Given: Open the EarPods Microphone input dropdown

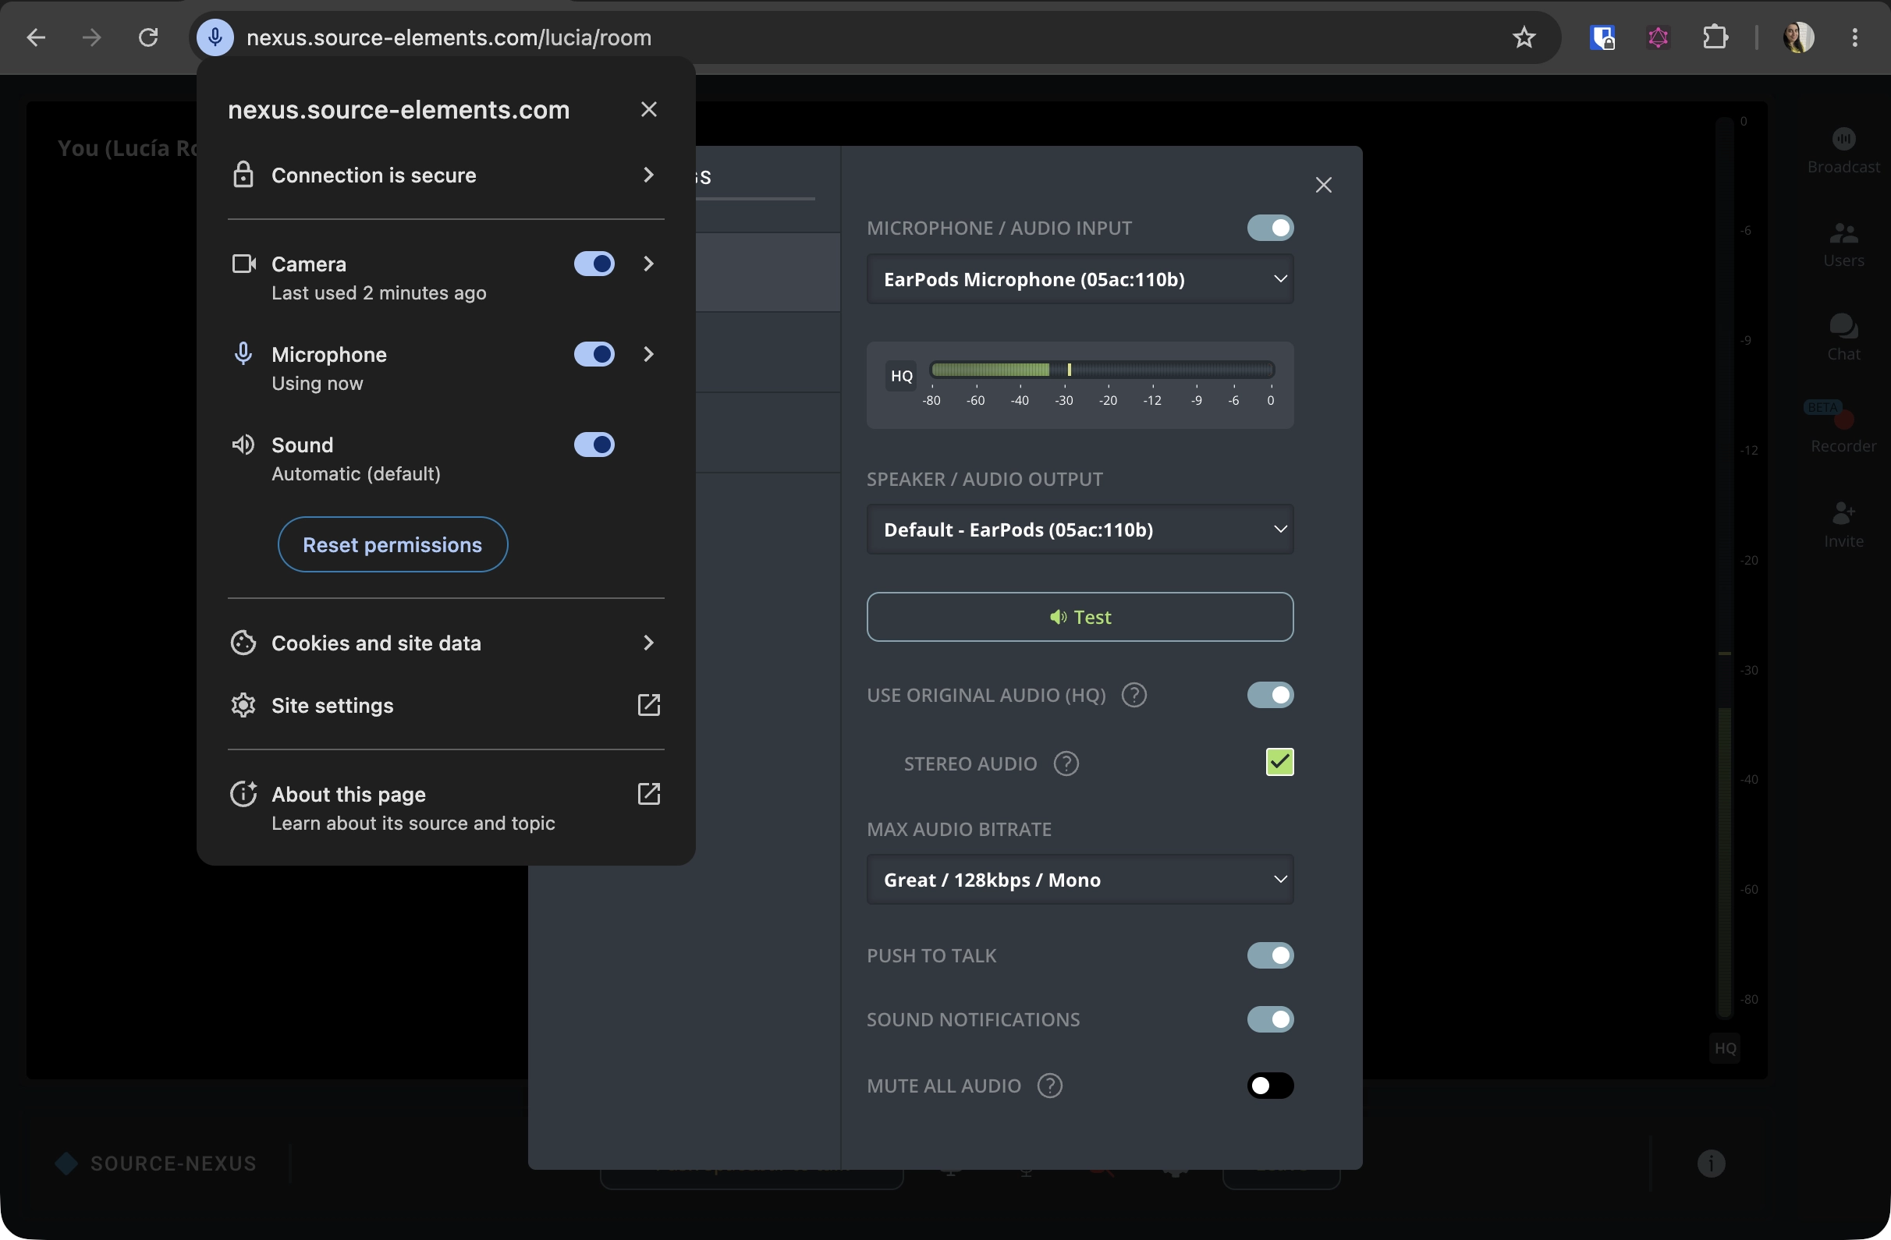Looking at the screenshot, I should click(x=1080, y=280).
